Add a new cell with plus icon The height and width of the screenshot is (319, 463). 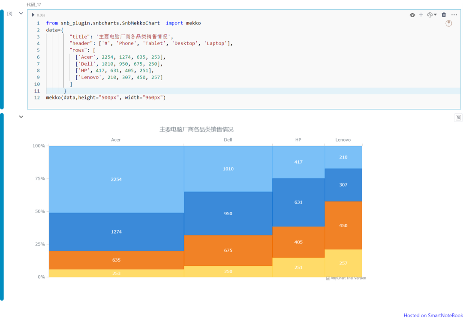[x=421, y=15]
